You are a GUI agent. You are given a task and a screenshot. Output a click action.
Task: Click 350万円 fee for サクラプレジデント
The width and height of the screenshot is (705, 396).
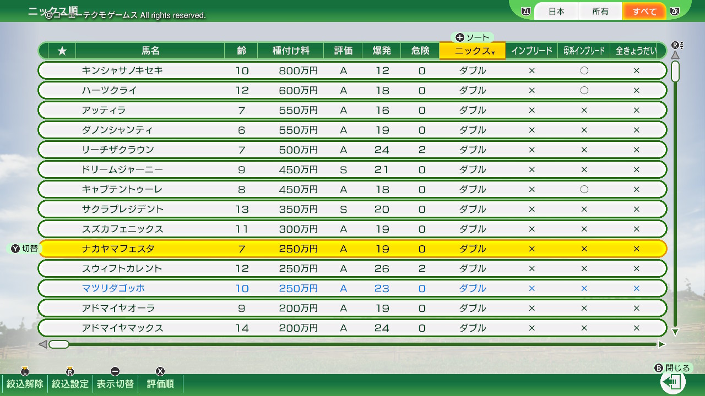298,209
